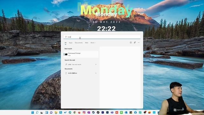Expand arrow beside CMD.txt document result
The height and width of the screenshot is (115, 204).
96,73
